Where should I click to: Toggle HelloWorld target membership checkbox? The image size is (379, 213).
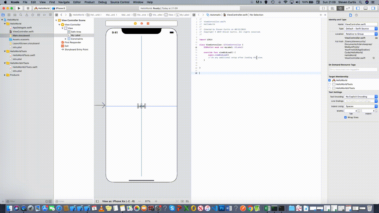(330, 80)
